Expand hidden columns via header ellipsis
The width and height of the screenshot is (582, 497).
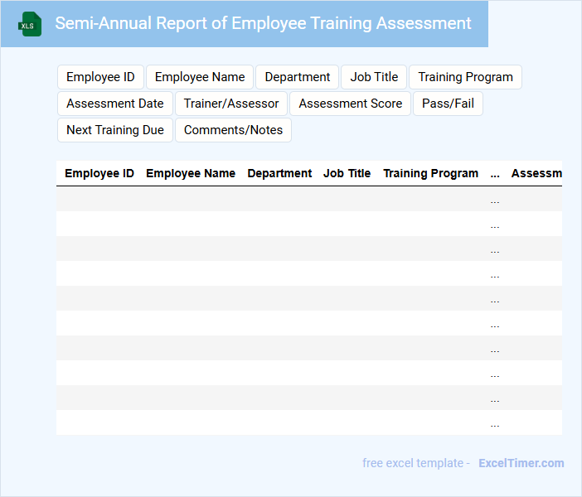495,174
